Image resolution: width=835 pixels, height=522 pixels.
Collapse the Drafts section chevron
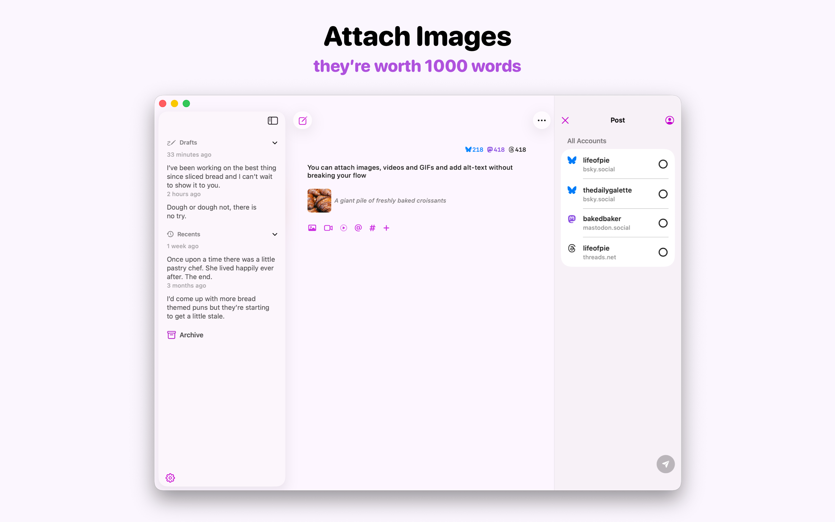click(275, 143)
